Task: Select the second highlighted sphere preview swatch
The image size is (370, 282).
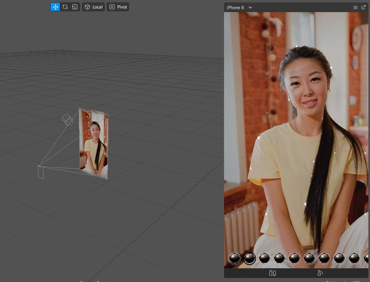Action: (249, 259)
